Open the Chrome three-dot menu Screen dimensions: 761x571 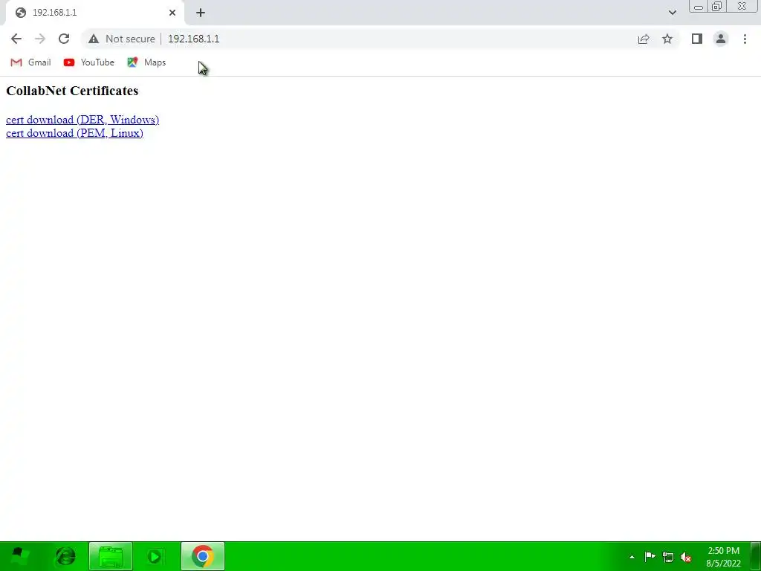(x=745, y=39)
